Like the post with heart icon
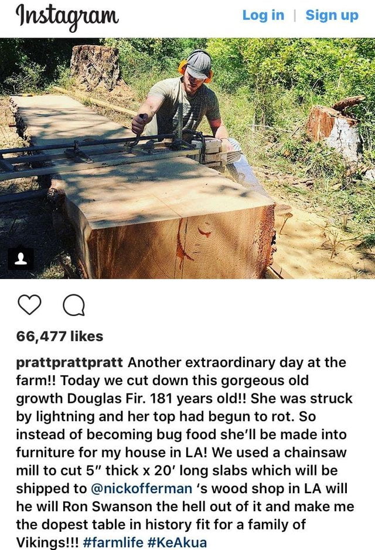 tap(28, 304)
